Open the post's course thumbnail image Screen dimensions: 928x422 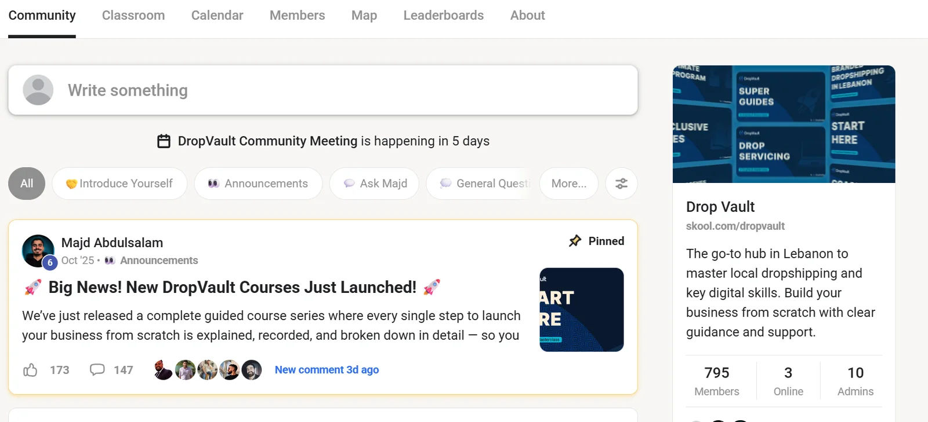click(582, 310)
